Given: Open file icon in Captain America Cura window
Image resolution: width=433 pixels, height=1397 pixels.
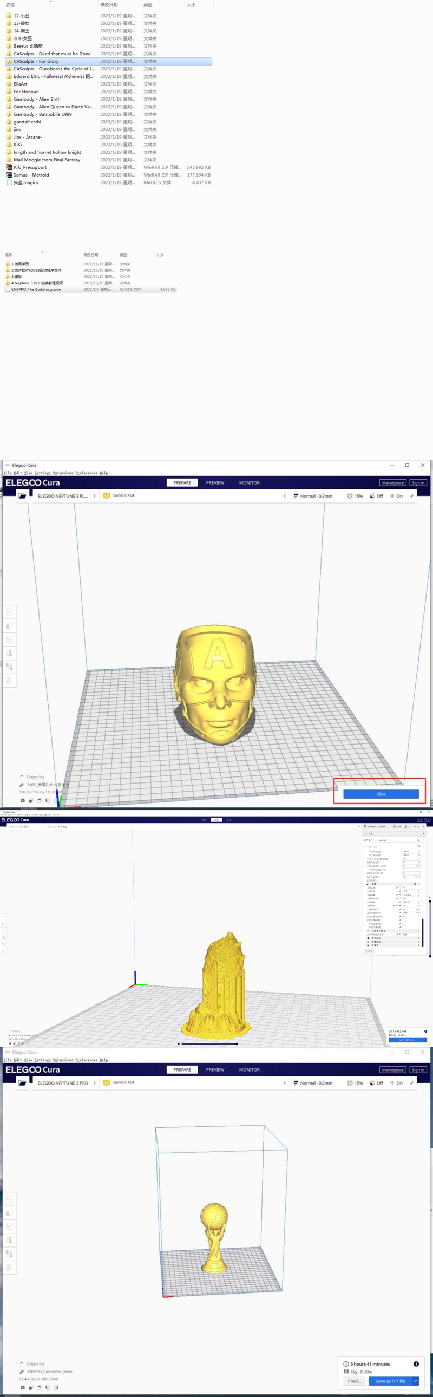Looking at the screenshot, I should [22, 495].
